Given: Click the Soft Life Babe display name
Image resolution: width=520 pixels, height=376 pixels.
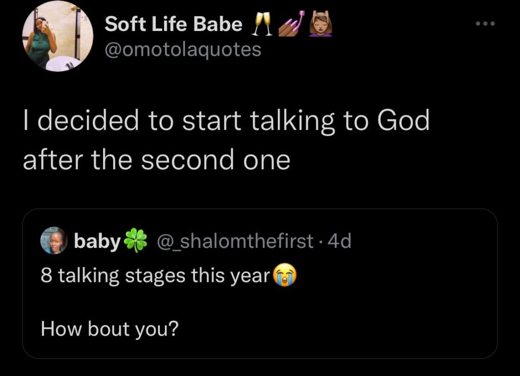Looking at the screenshot, I should 173,24.
